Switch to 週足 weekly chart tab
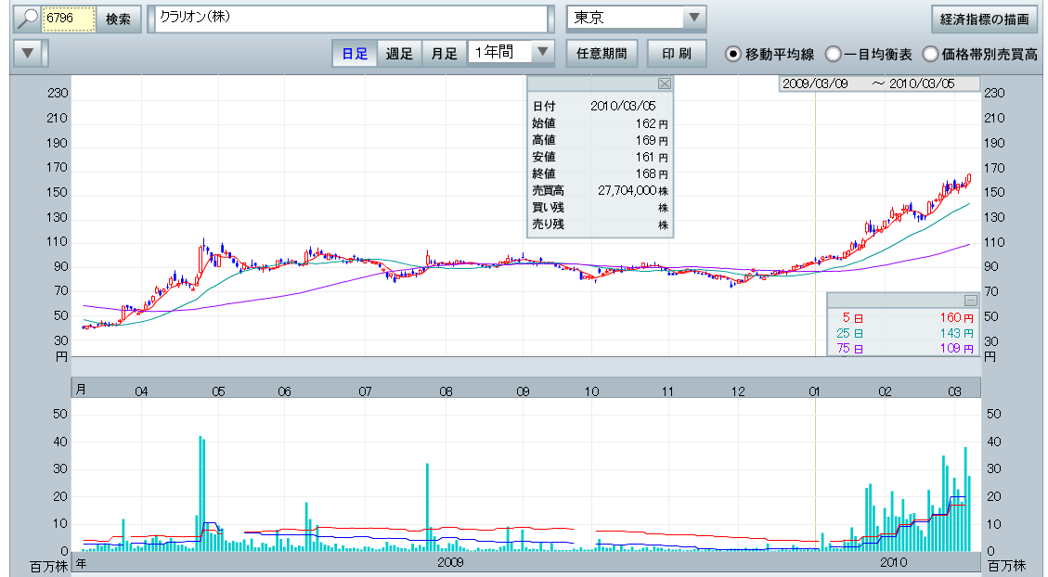Screen dimensions: 1048x577 point(399,53)
